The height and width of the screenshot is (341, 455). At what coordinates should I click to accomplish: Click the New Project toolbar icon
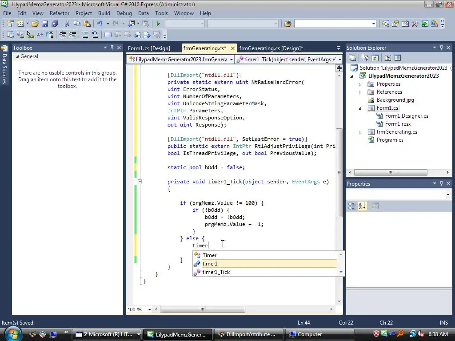pos(11,24)
